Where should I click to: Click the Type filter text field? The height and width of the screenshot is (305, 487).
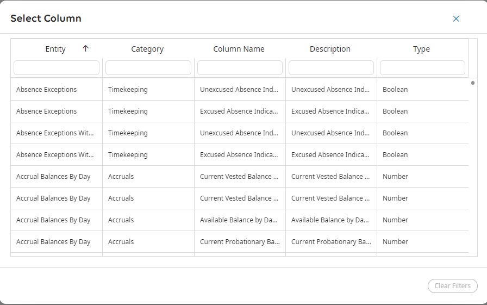(422, 67)
